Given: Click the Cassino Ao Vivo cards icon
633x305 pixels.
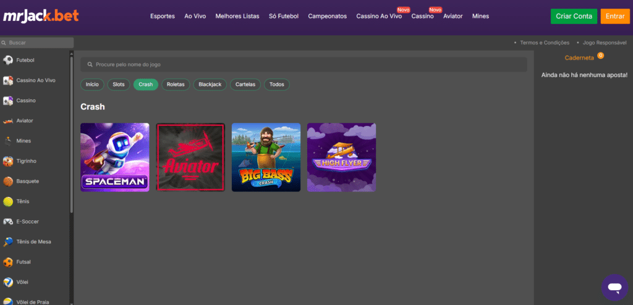Looking at the screenshot, I should point(7,80).
